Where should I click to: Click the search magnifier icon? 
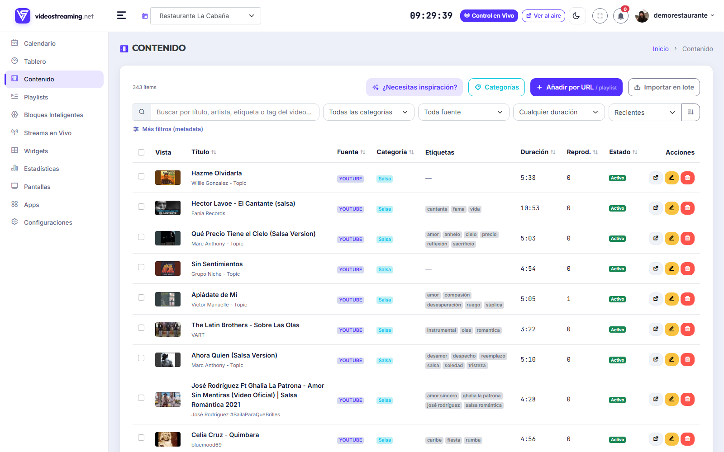point(142,112)
